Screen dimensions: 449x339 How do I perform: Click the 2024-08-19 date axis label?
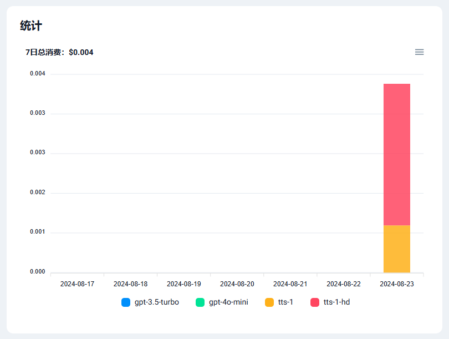pos(184,284)
